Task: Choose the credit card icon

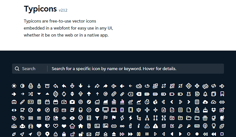Action: [x=64, y=110]
